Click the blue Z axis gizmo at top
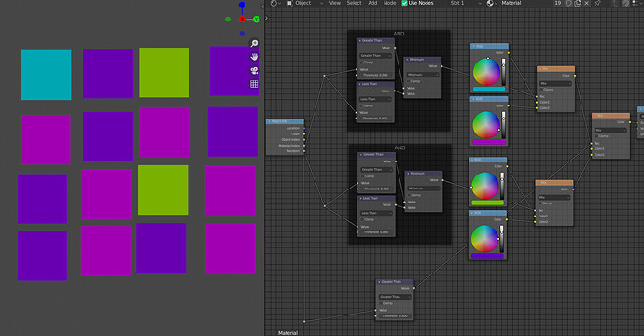The height and width of the screenshot is (336, 644). click(x=242, y=5)
